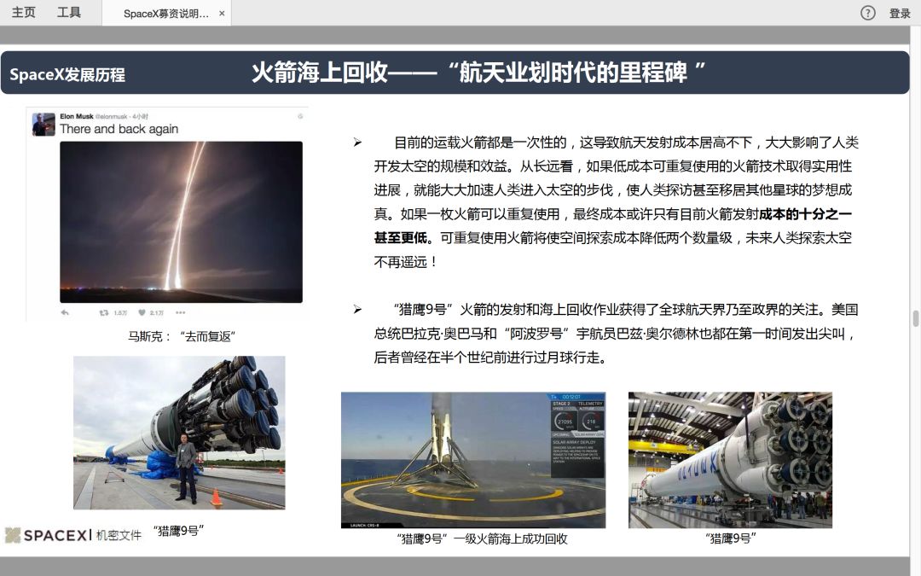The height and width of the screenshot is (576, 921).
Task: Click the 登录 login button
Action: [x=900, y=14]
